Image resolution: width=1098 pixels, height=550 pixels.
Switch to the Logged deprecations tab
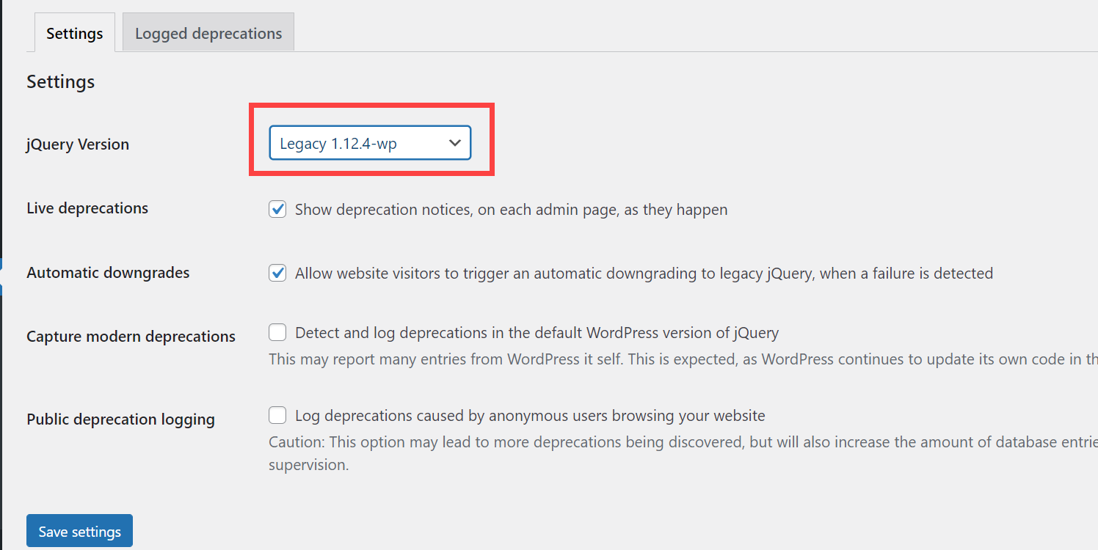coord(208,32)
